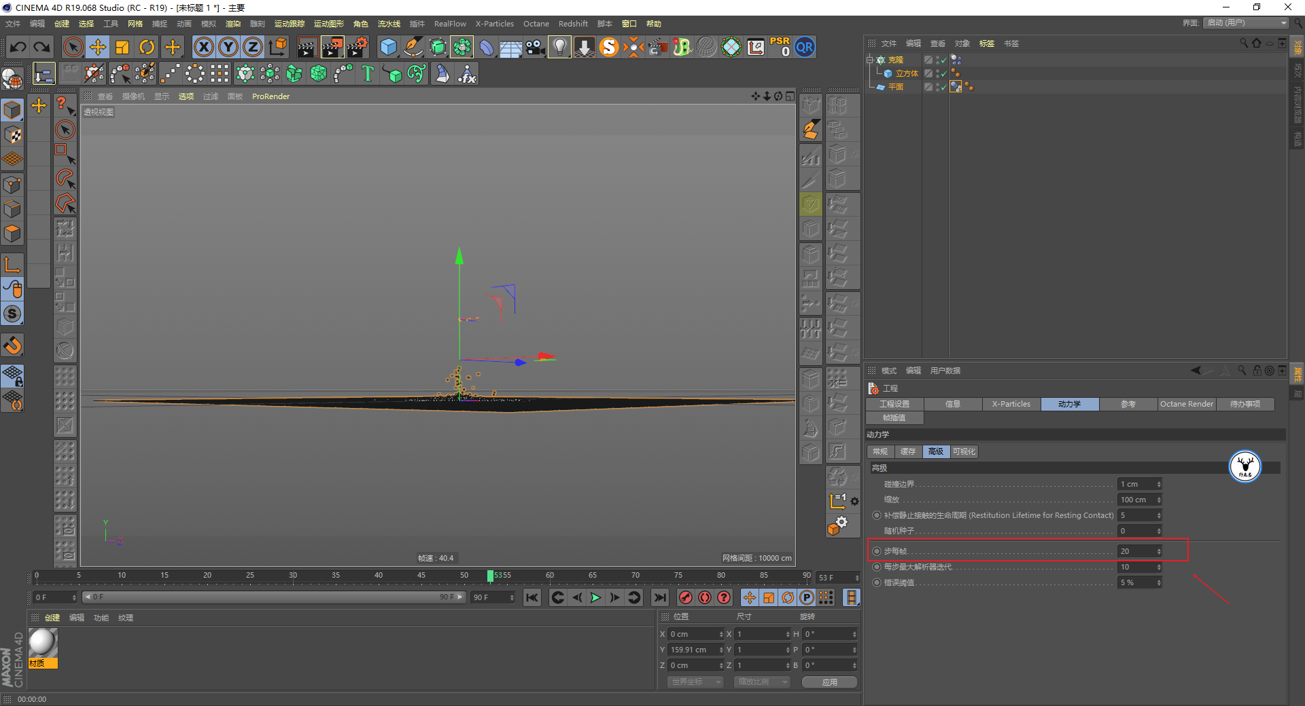
Task: Activate the Move tool
Action: (x=98, y=47)
